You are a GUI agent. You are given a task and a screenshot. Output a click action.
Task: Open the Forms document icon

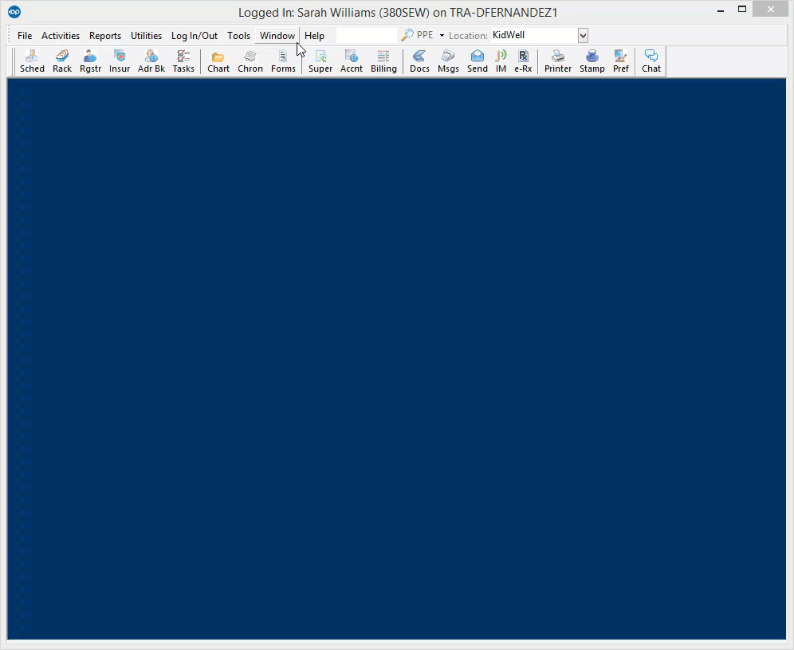(283, 61)
